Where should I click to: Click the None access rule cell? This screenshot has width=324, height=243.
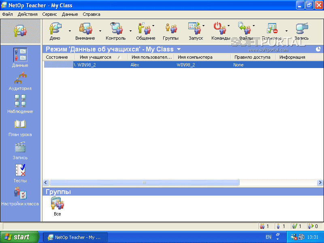pos(239,65)
